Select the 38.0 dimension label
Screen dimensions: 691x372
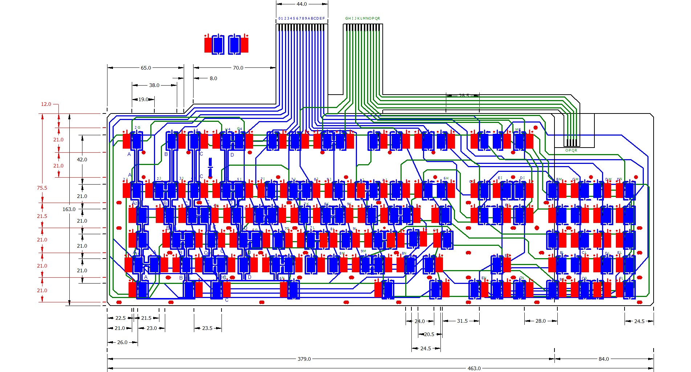(x=154, y=85)
